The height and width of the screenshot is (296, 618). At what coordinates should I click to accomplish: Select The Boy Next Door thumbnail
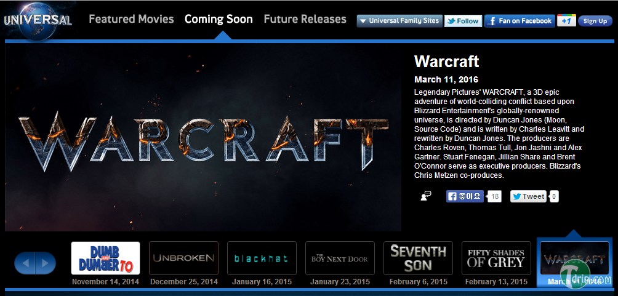coord(340,258)
